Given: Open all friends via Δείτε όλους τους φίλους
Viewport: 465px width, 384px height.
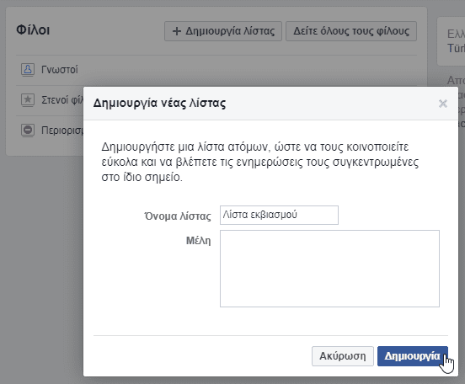Looking at the screenshot, I should click(x=351, y=31).
